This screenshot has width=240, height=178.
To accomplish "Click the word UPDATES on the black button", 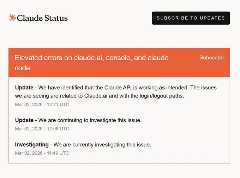I will point(212,18).
